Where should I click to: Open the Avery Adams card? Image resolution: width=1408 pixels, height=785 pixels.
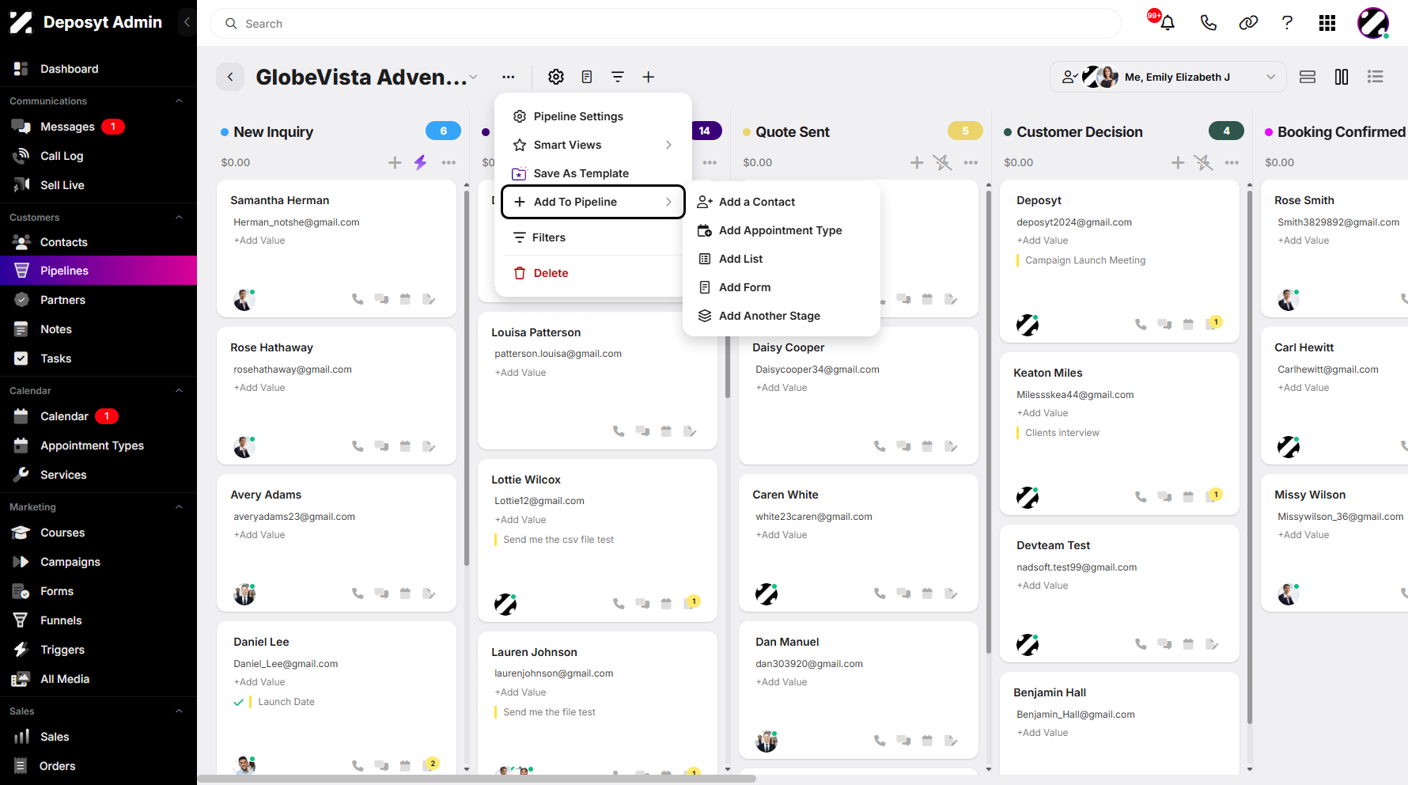(x=336, y=543)
